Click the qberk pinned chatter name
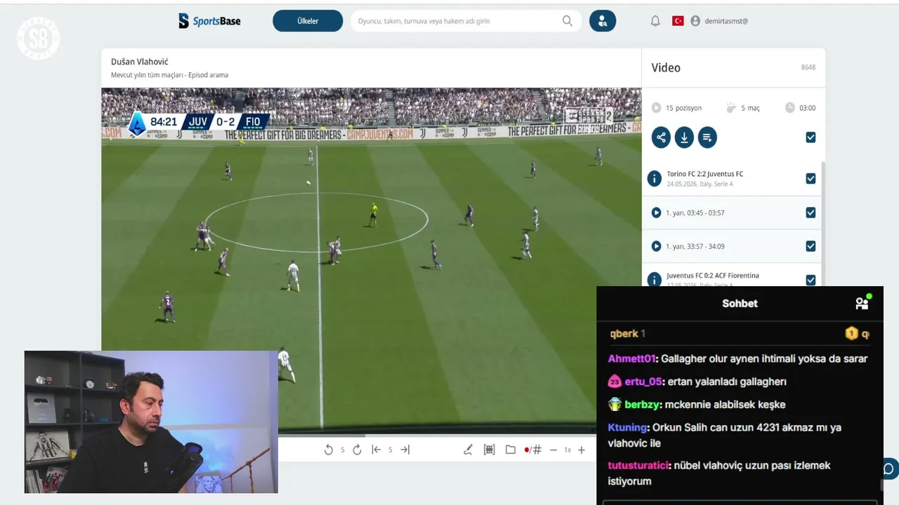This screenshot has width=899, height=505. 624,334
